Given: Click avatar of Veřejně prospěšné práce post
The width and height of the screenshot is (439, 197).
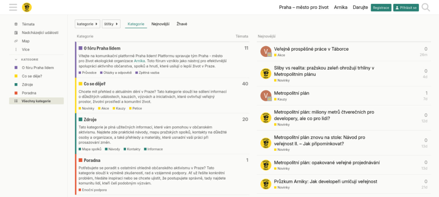Looking at the screenshot, I should point(265,52).
